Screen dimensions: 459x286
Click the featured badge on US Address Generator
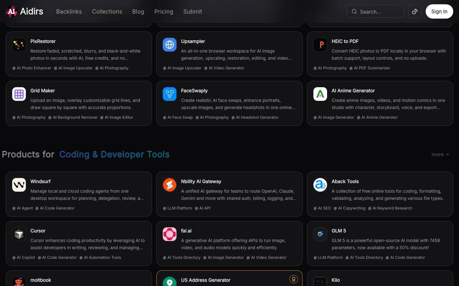pos(294,280)
